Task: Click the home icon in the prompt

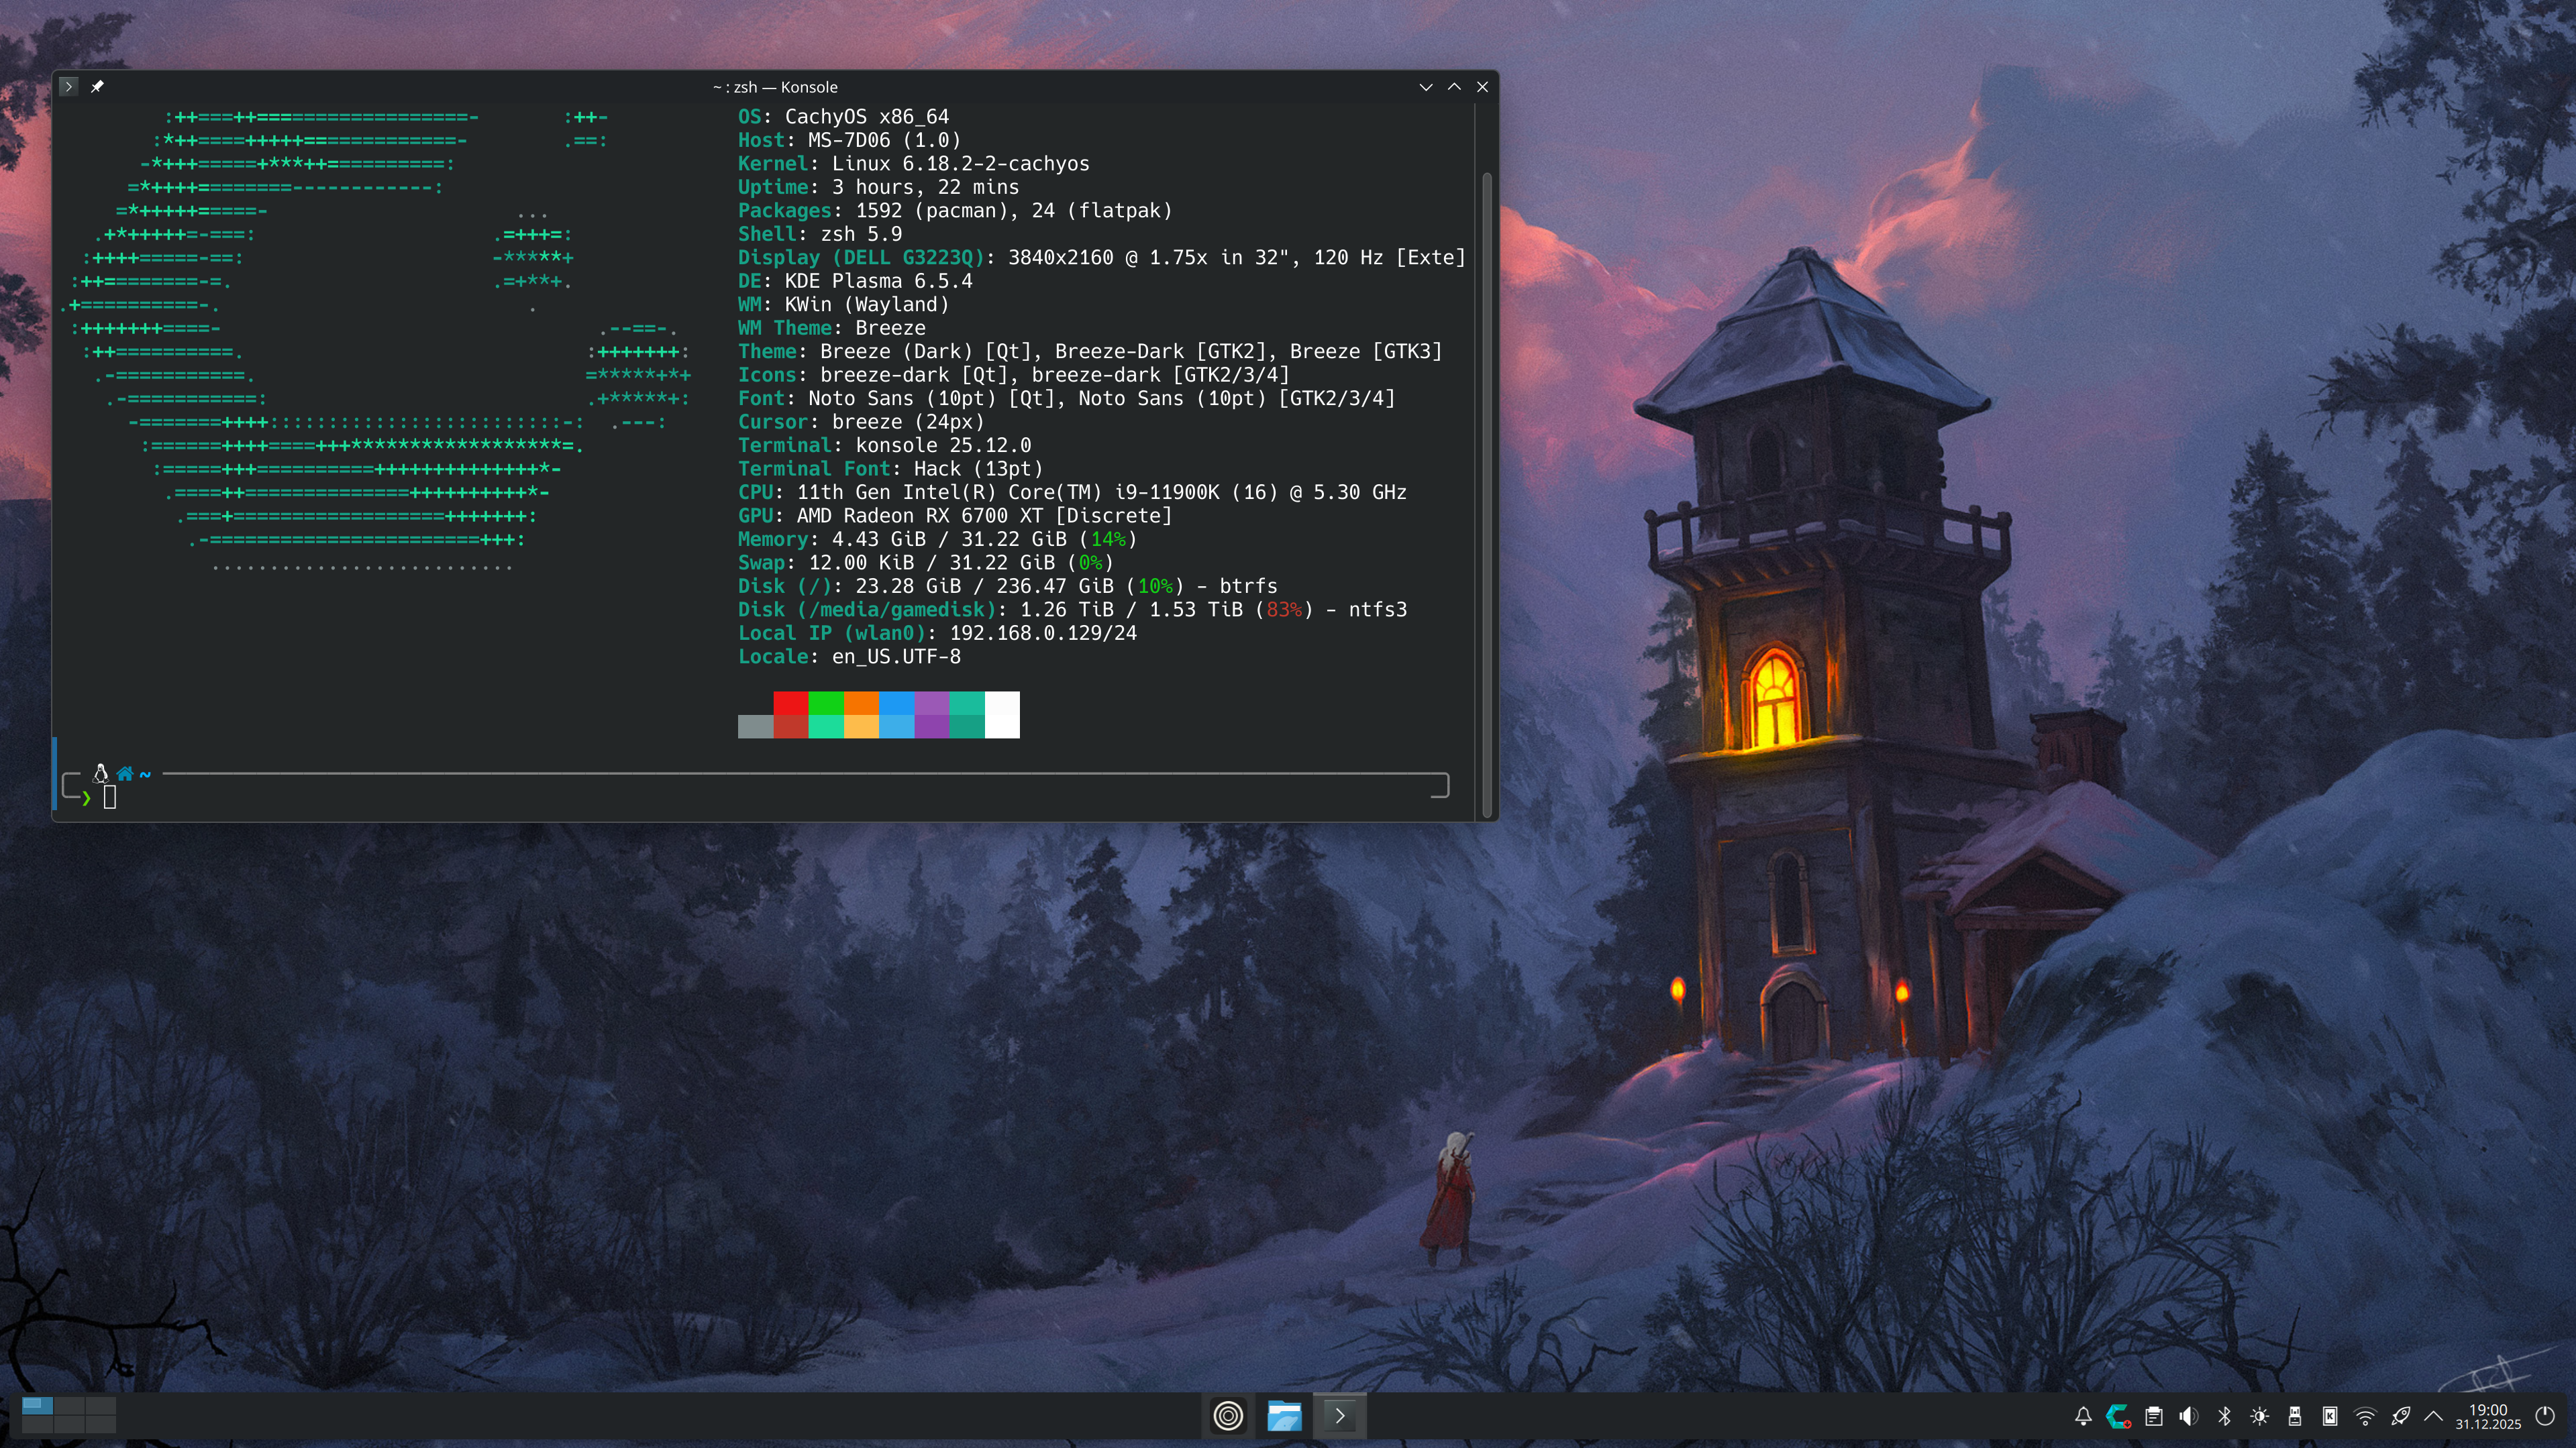Action: 125,773
